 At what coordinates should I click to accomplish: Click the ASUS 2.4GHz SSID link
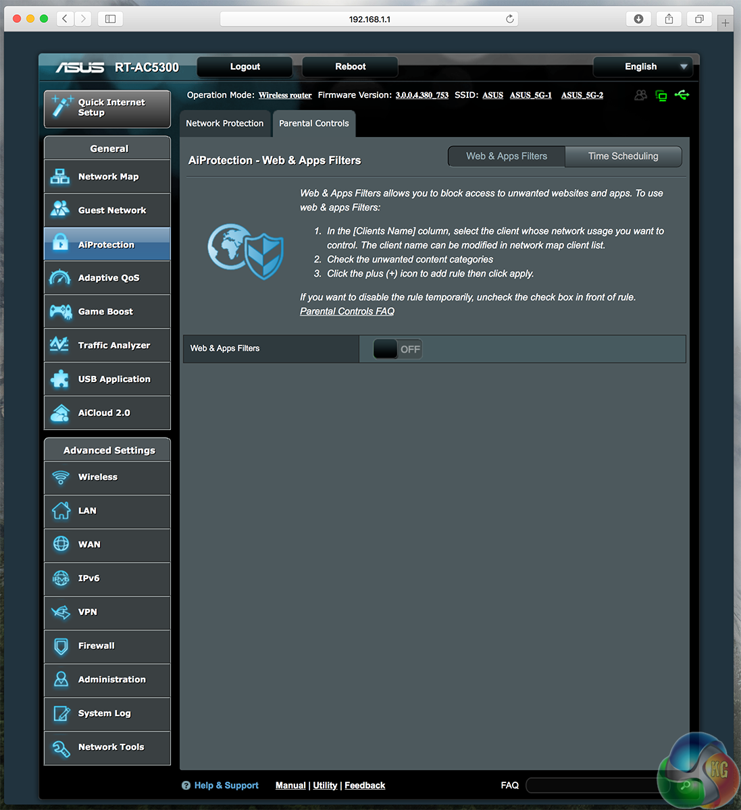pyautogui.click(x=492, y=95)
